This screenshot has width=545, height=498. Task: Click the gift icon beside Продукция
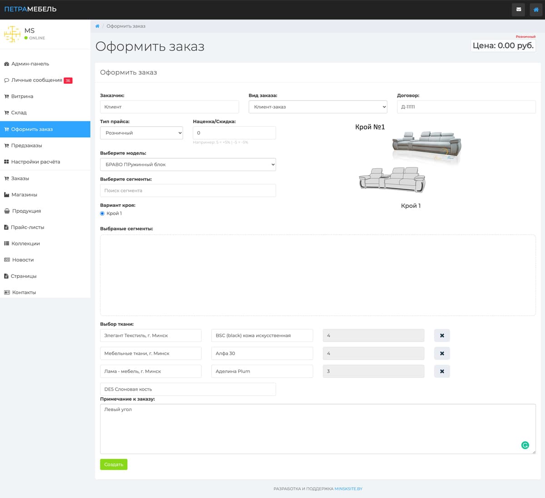(6, 211)
